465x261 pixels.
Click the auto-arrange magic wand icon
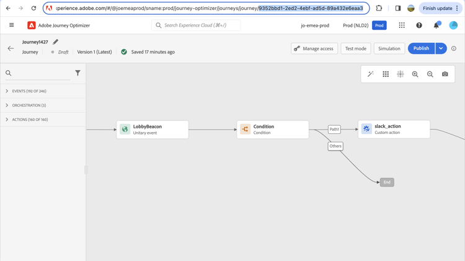pyautogui.click(x=370, y=74)
